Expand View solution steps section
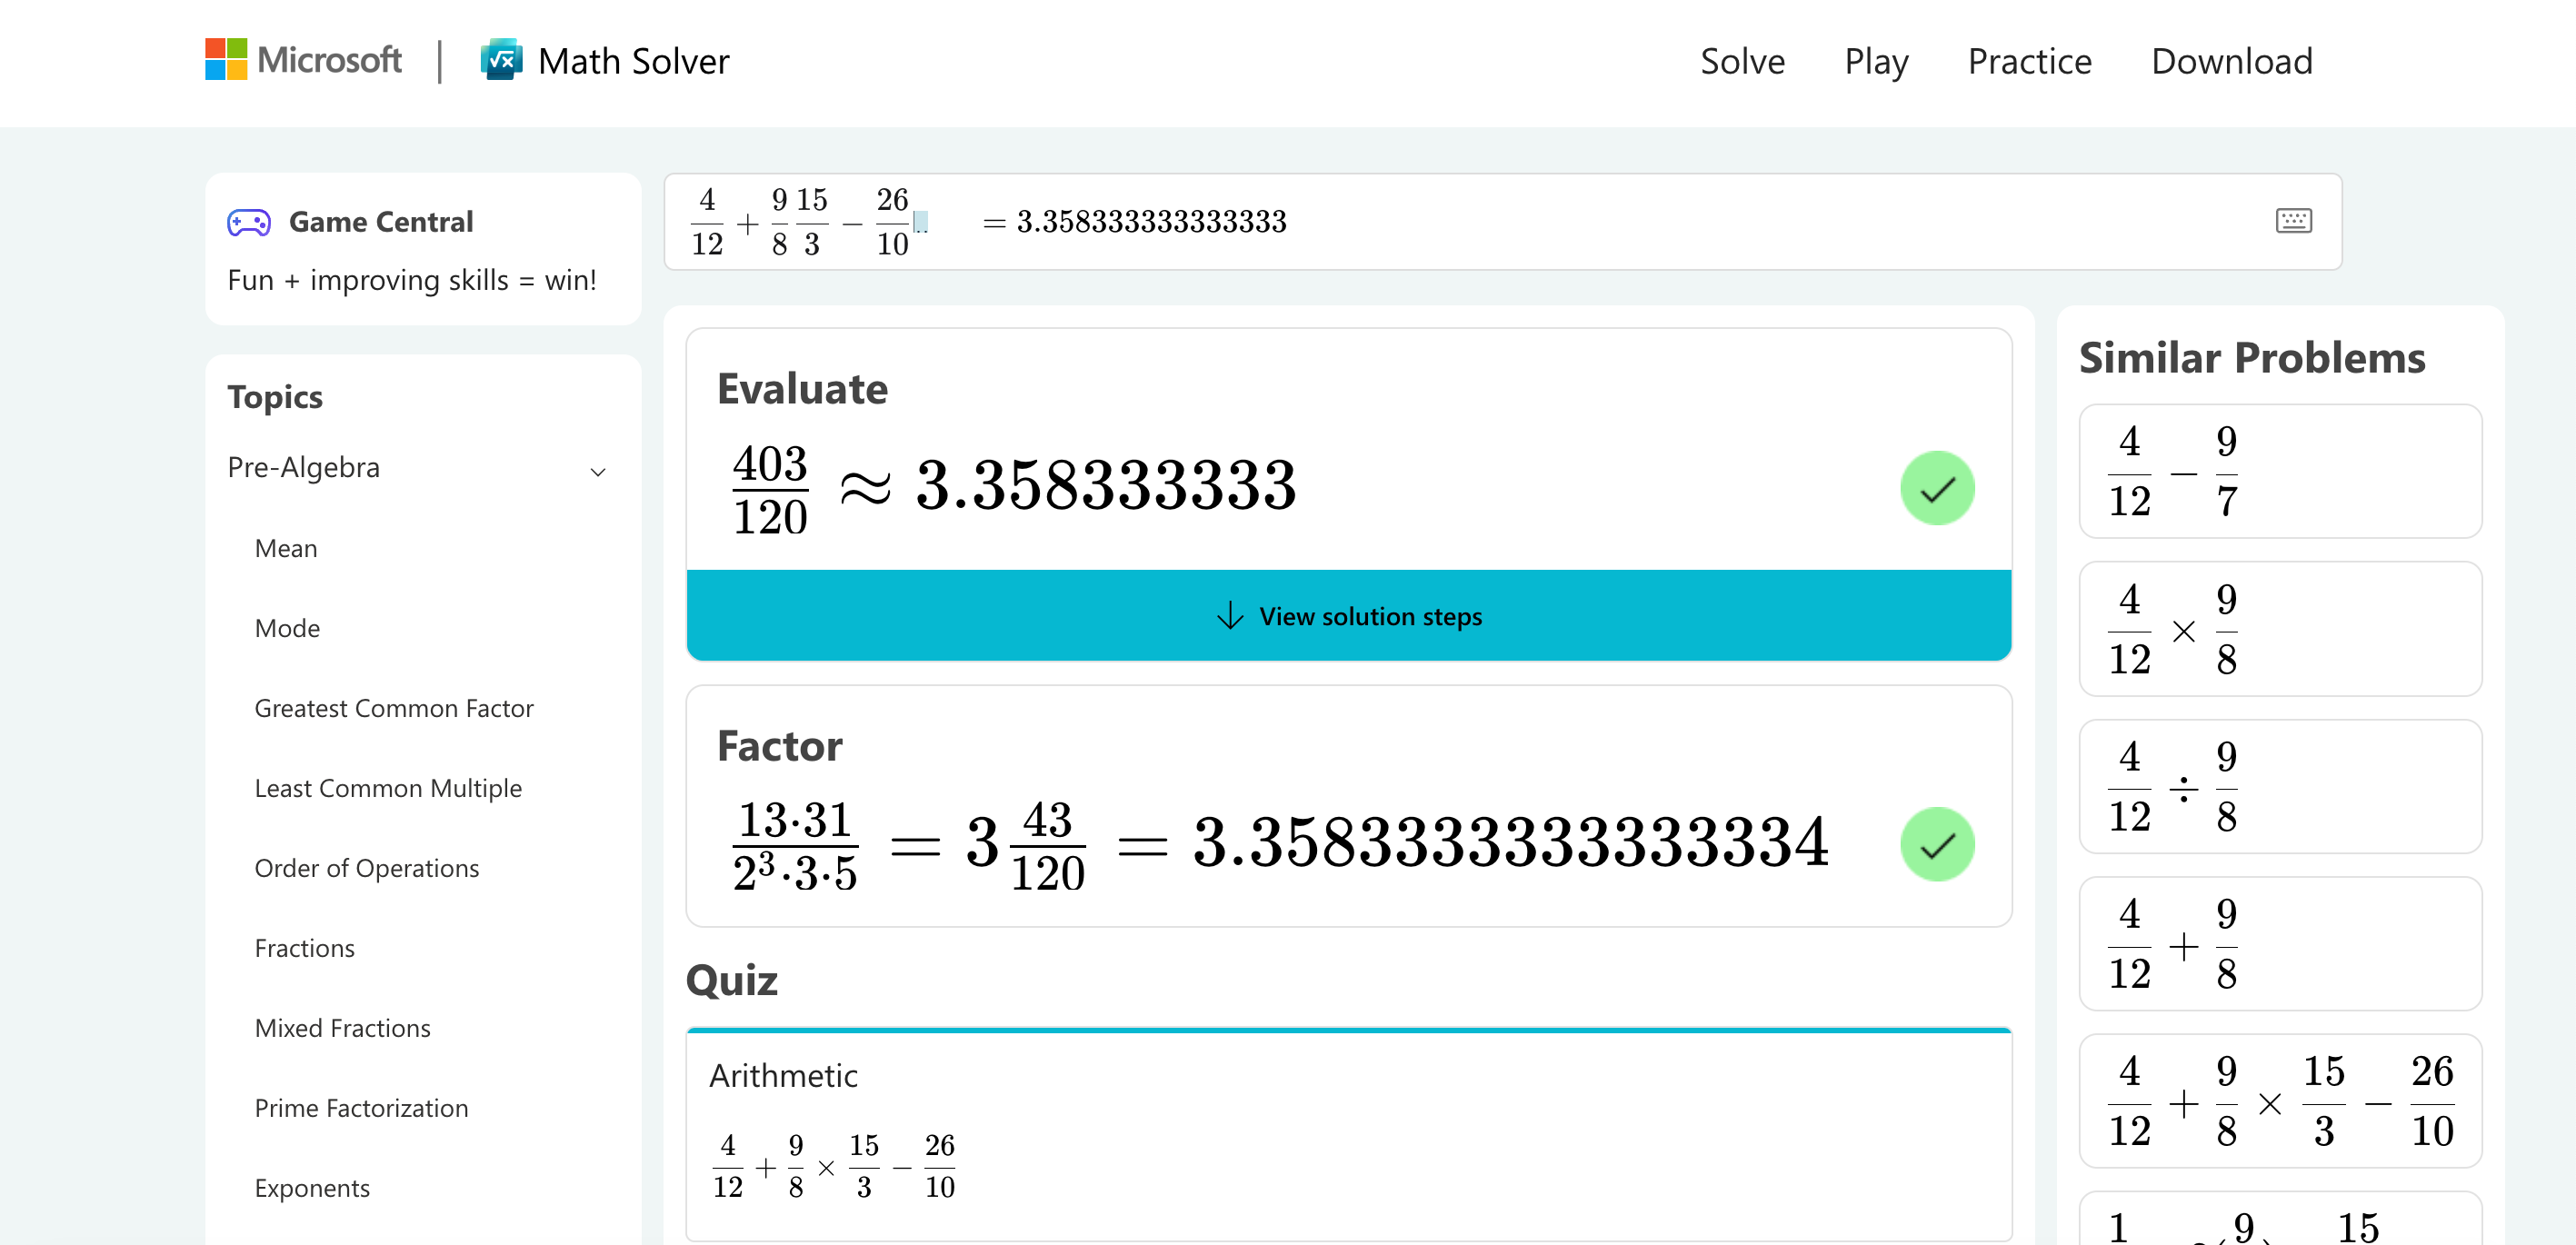The height and width of the screenshot is (1245, 2576). coord(1349,616)
